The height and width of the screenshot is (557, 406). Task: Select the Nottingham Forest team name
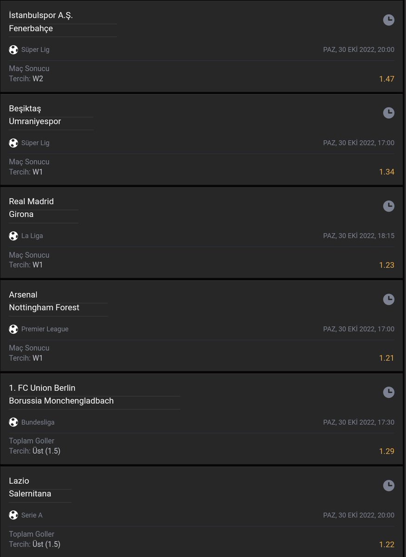pyautogui.click(x=44, y=307)
